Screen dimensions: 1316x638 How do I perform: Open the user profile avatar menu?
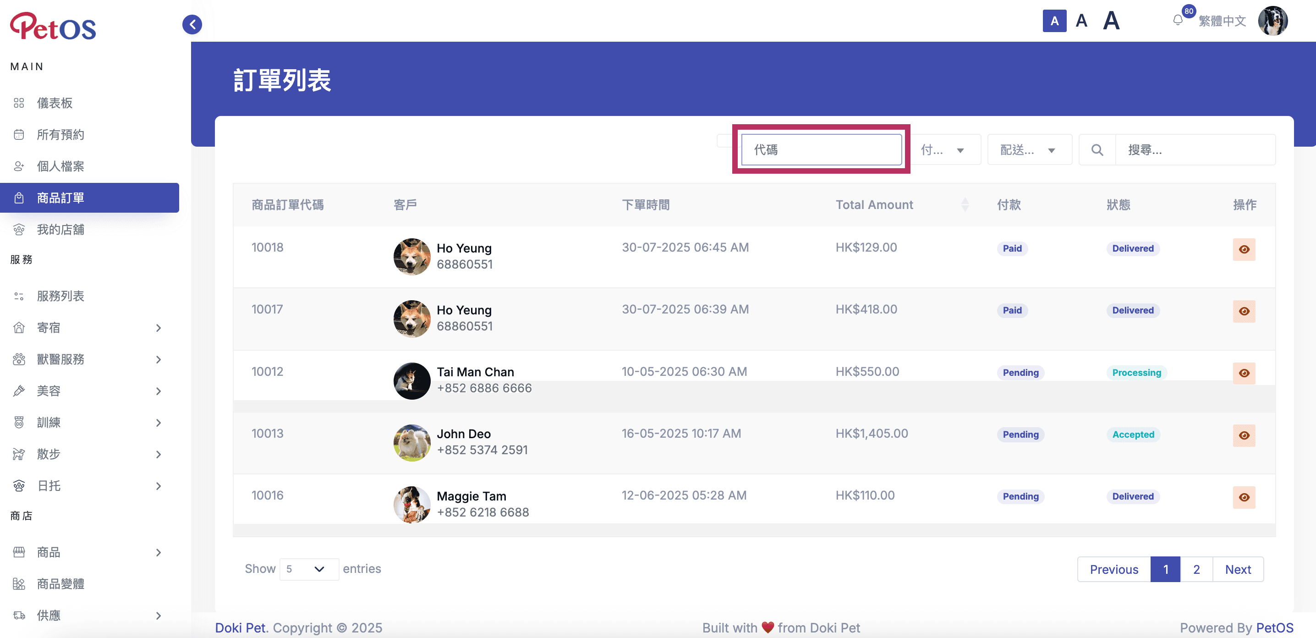[1272, 21]
